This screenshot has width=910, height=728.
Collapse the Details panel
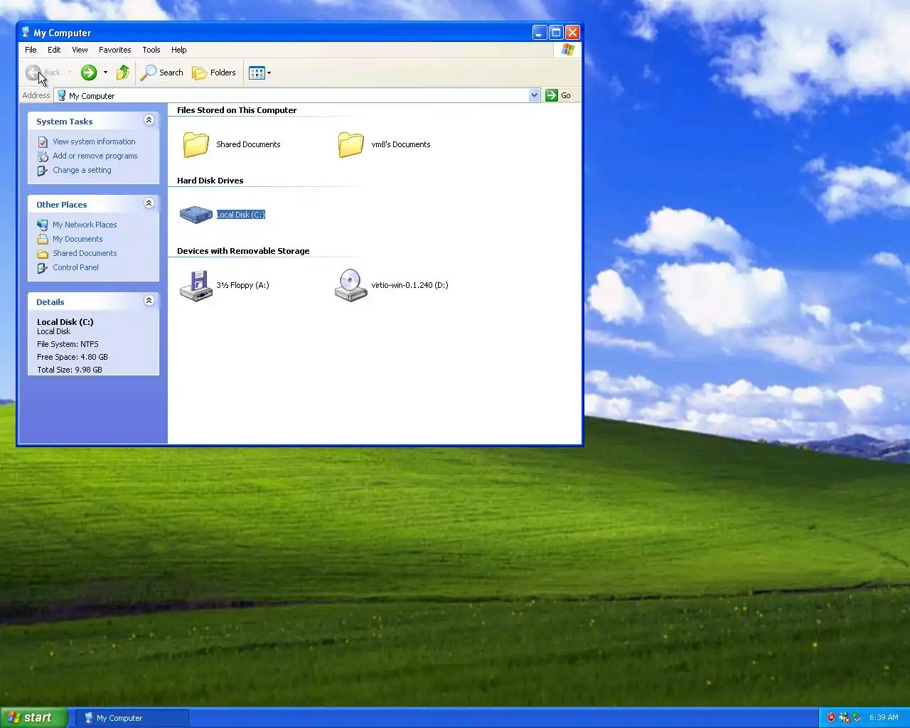149,301
